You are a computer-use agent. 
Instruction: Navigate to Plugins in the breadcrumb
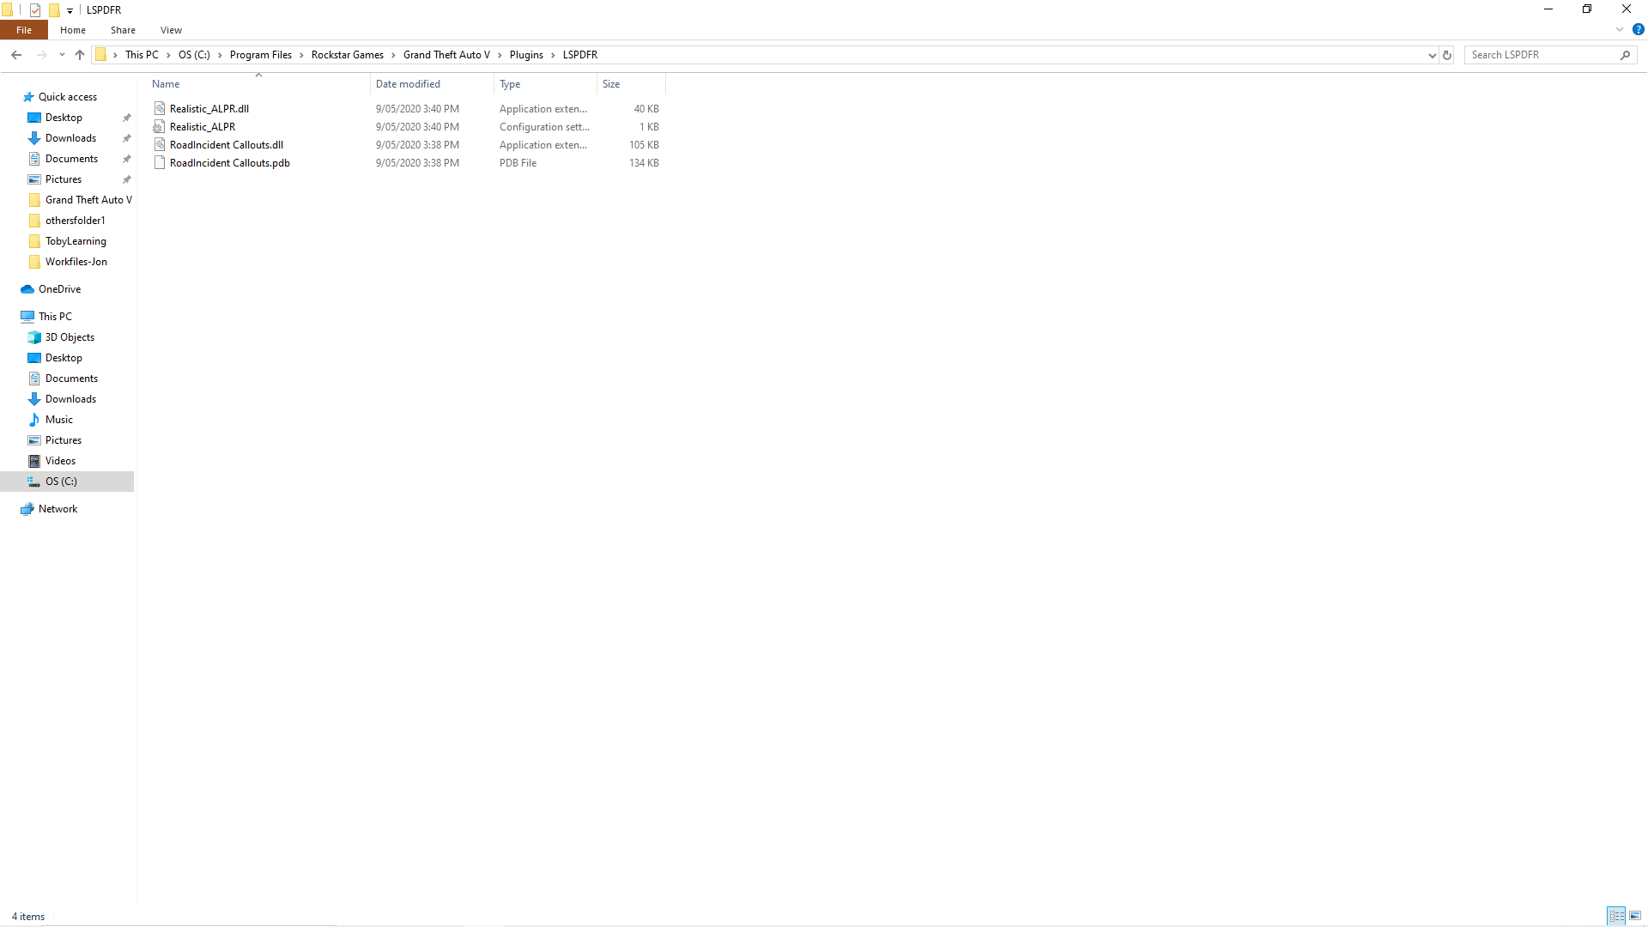tap(526, 55)
